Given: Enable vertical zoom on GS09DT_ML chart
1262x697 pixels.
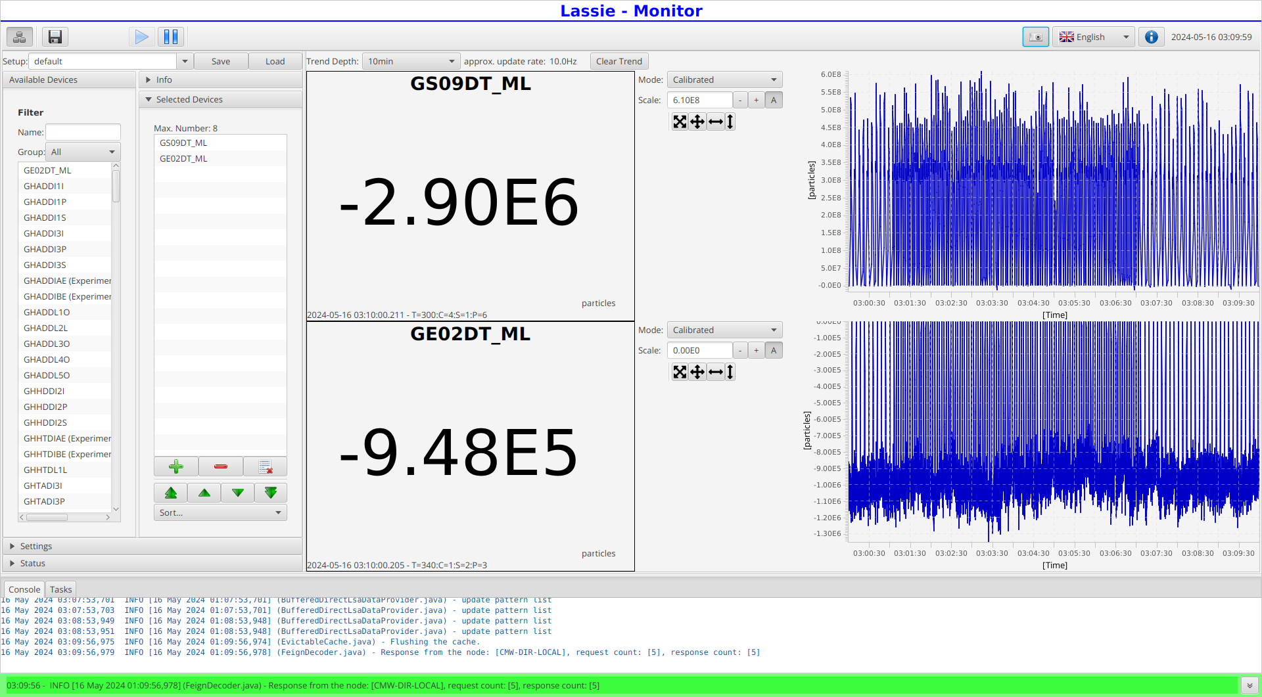Looking at the screenshot, I should point(730,122).
